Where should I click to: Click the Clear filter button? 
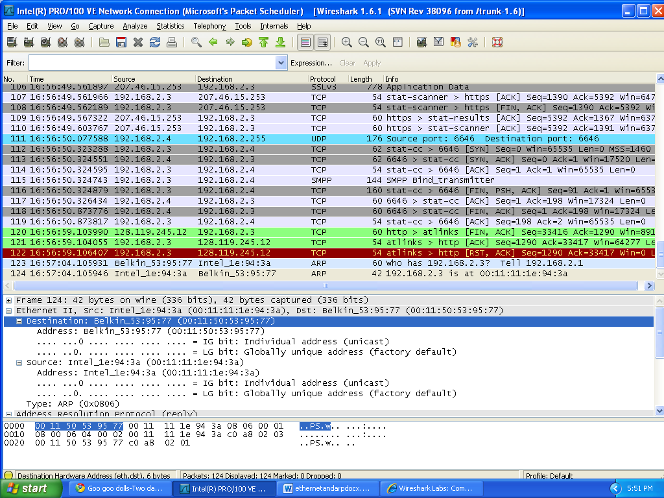click(x=348, y=63)
